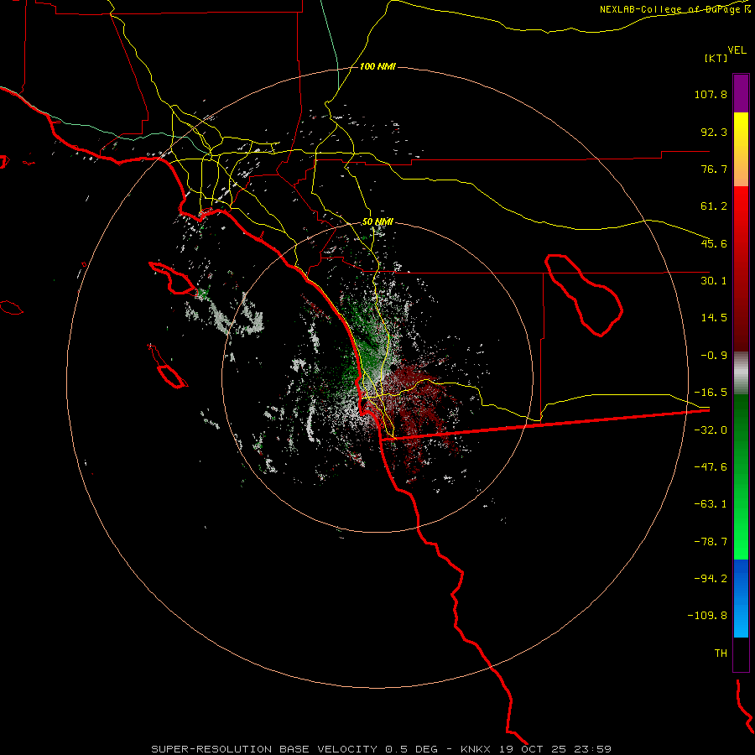Image resolution: width=755 pixels, height=755 pixels.
Task: Click the -16.5 value on the velocity scale
Action: (x=711, y=393)
